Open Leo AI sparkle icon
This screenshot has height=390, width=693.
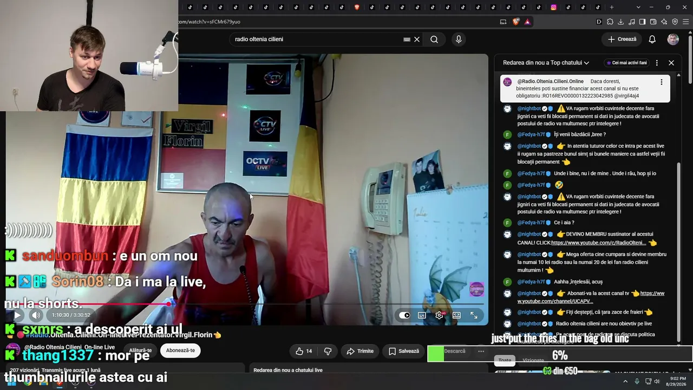664,22
